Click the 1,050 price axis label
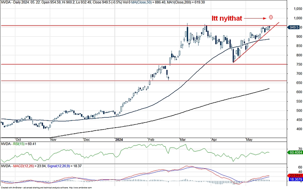The image size is (303, 189). pyautogui.click(x=298, y=9)
